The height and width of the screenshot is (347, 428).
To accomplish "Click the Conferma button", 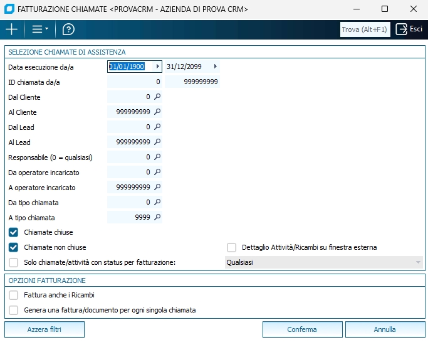I will click(x=303, y=329).
